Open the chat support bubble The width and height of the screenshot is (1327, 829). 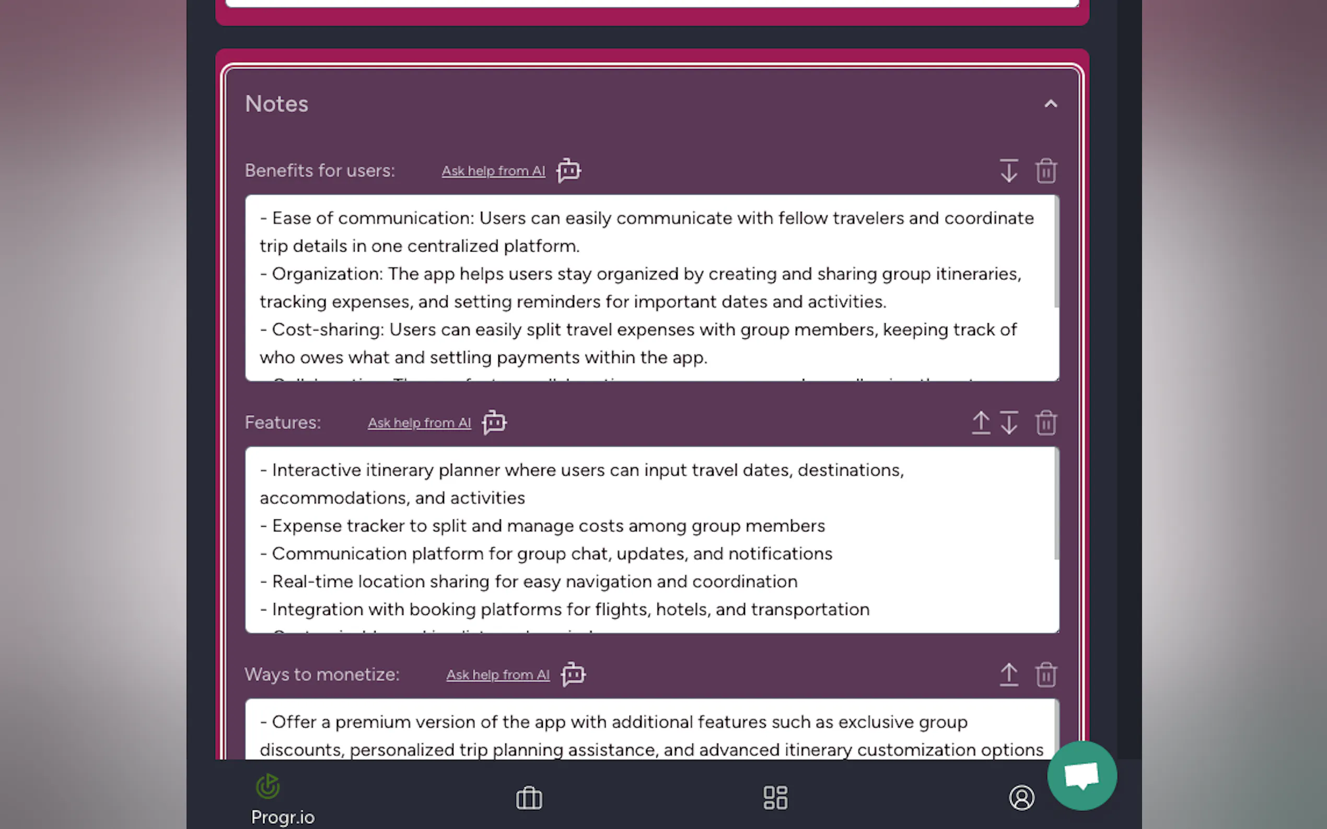1081,775
